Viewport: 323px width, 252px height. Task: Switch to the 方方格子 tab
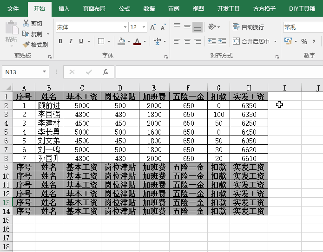pos(264,9)
